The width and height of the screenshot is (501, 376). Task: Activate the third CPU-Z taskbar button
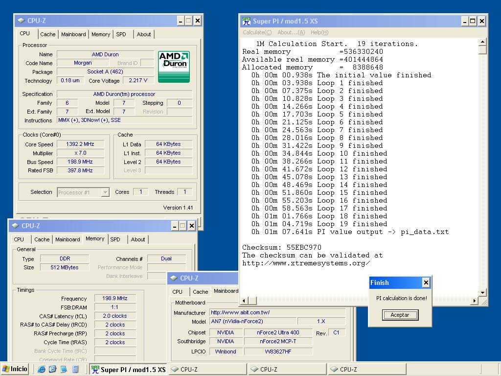click(x=367, y=369)
